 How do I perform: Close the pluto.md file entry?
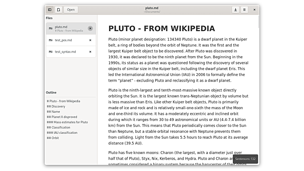point(90,28)
